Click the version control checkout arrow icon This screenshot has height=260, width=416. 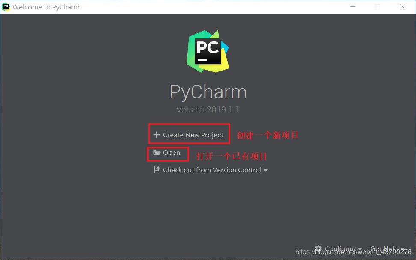point(157,170)
